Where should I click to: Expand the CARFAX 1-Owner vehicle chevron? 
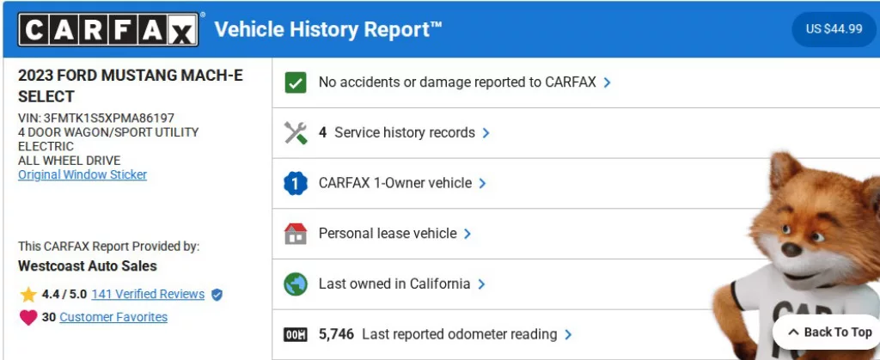tap(482, 183)
